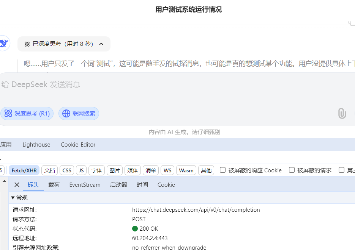
Task: Click the 请求方法 label
Action: [x=24, y=219]
